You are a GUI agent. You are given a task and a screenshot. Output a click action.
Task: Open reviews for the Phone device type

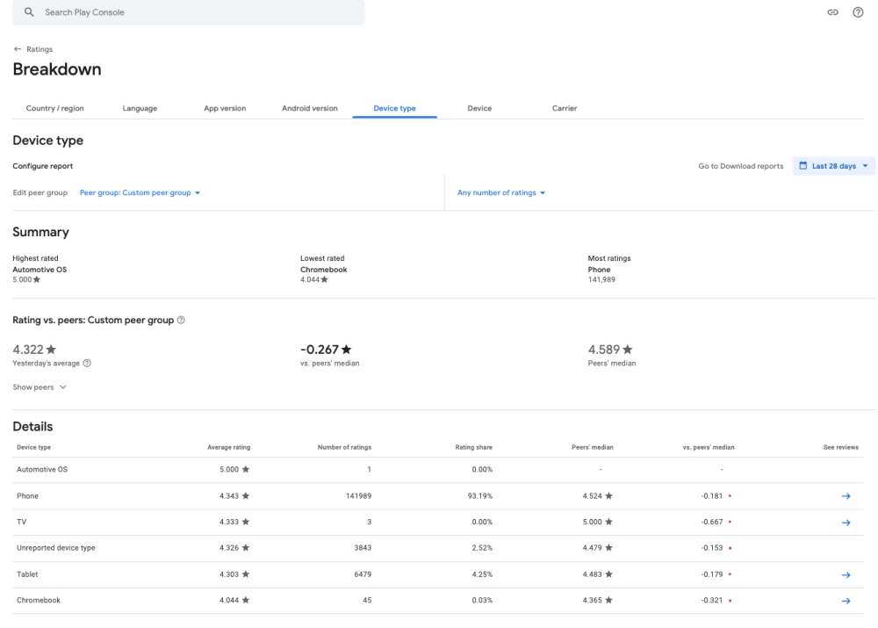point(846,495)
